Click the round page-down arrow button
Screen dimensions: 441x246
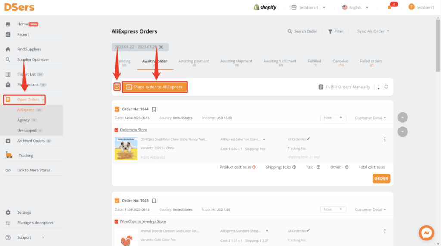403,131
